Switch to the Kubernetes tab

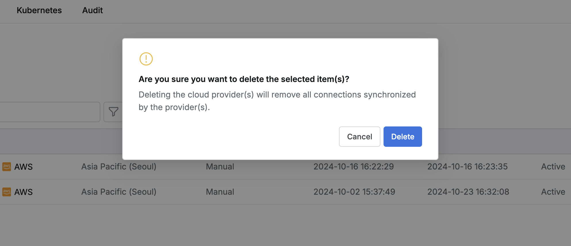pos(39,10)
